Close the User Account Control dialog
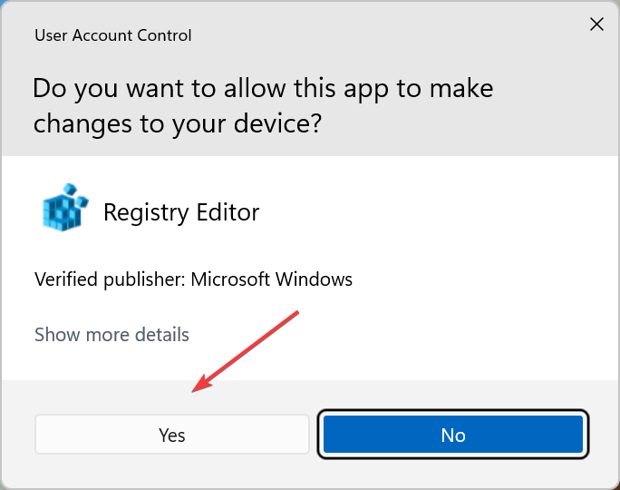Image resolution: width=620 pixels, height=490 pixels. tap(596, 24)
